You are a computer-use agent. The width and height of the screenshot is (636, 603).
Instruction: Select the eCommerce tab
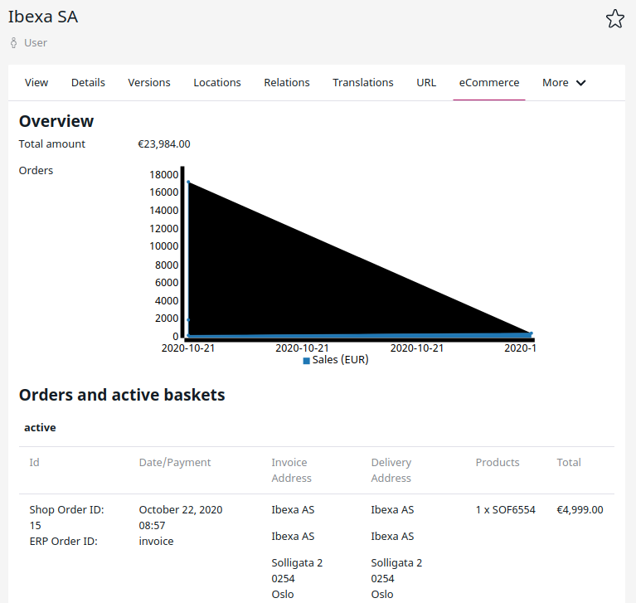pyautogui.click(x=489, y=82)
